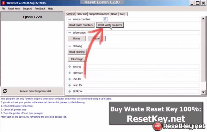Click Refresh detected printers list

(32, 91)
